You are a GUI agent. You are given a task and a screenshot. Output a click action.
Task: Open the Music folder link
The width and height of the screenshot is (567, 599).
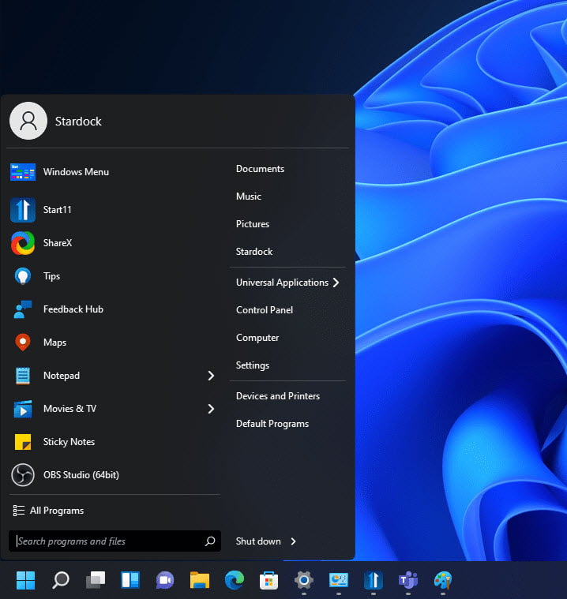pos(249,197)
